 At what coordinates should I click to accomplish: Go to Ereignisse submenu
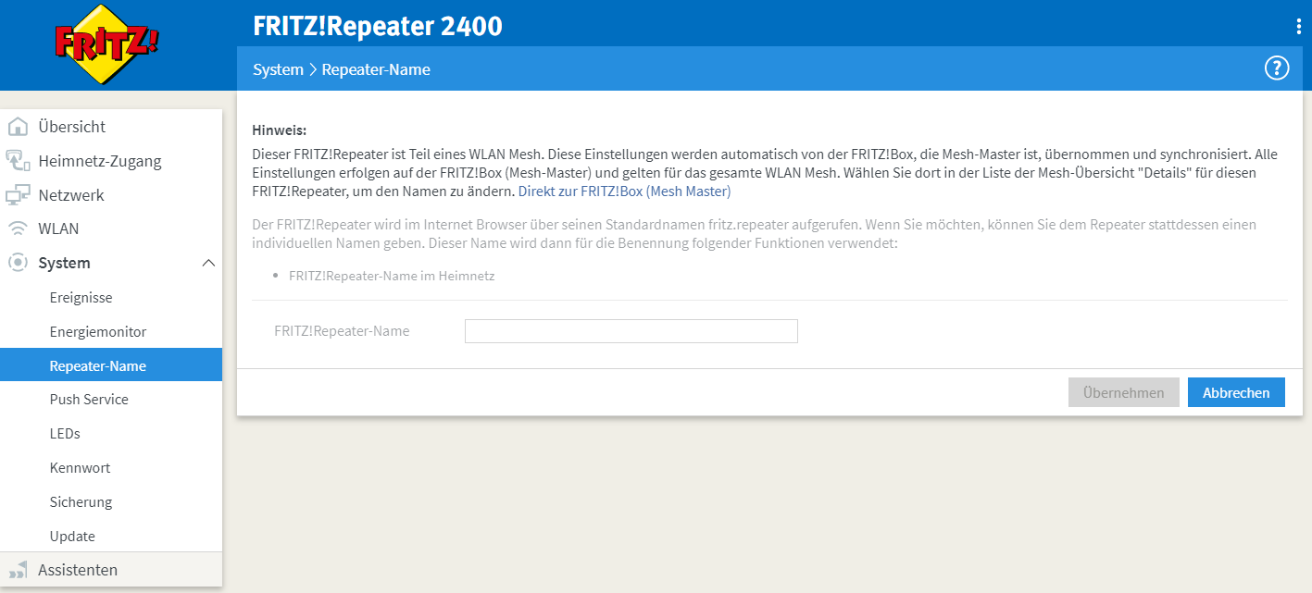click(111, 298)
